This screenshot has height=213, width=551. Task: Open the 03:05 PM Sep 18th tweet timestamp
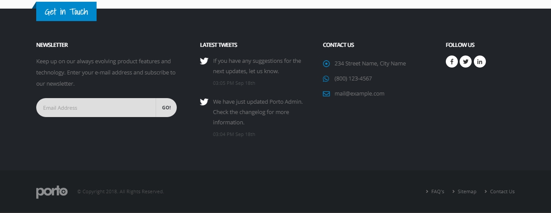pyautogui.click(x=234, y=83)
